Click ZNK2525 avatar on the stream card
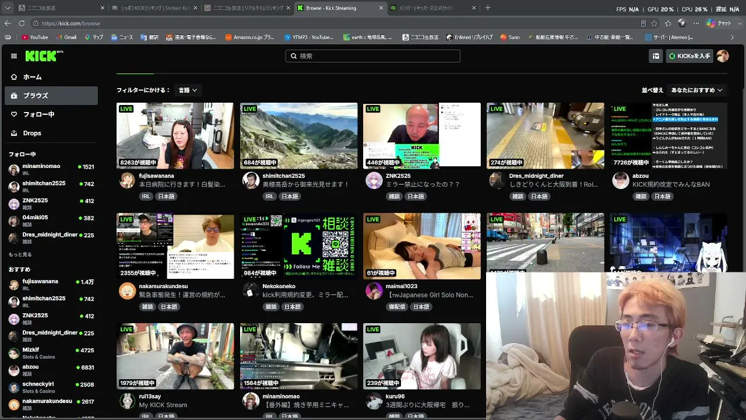The image size is (746, 420). [x=374, y=180]
